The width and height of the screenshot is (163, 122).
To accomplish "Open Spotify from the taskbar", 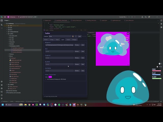I will (59, 105).
